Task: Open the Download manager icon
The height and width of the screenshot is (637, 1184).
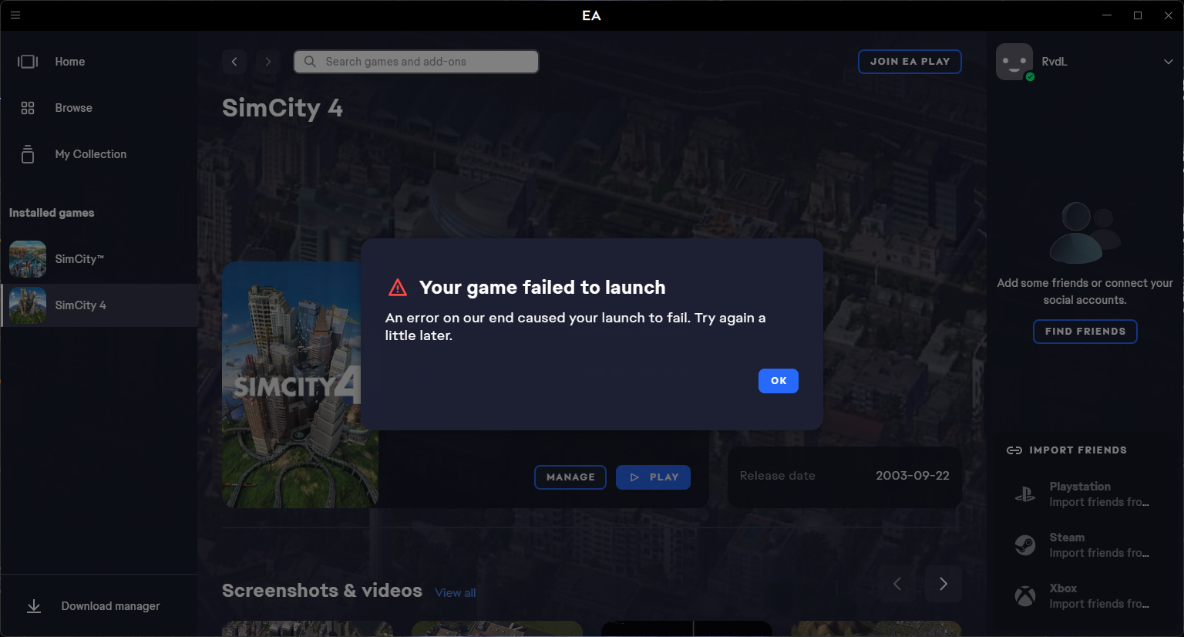Action: (x=34, y=606)
